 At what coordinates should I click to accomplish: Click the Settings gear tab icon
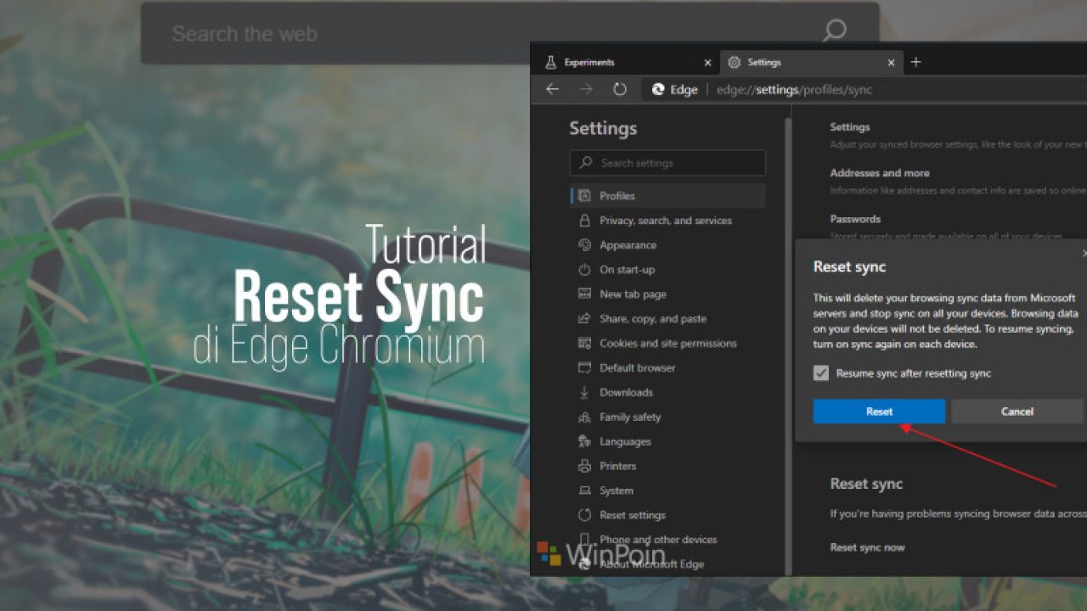pos(735,62)
